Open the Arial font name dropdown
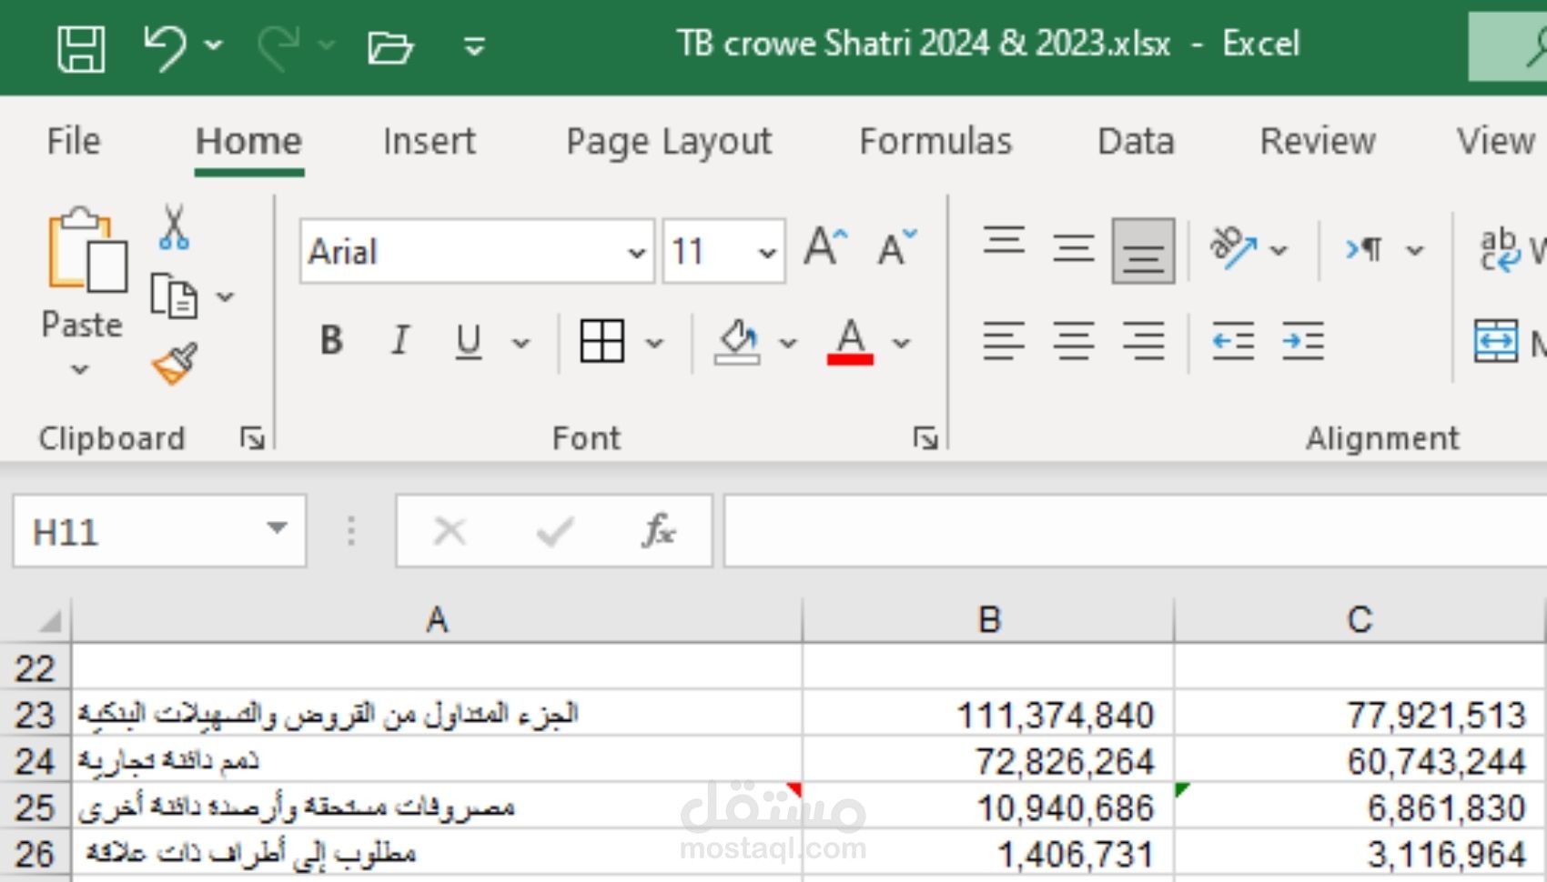Screen dimensions: 1547x882 tap(637, 252)
